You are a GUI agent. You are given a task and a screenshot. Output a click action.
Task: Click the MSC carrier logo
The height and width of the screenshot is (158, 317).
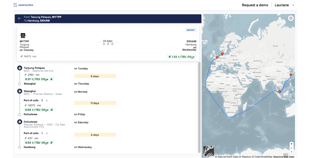(x=23, y=36)
